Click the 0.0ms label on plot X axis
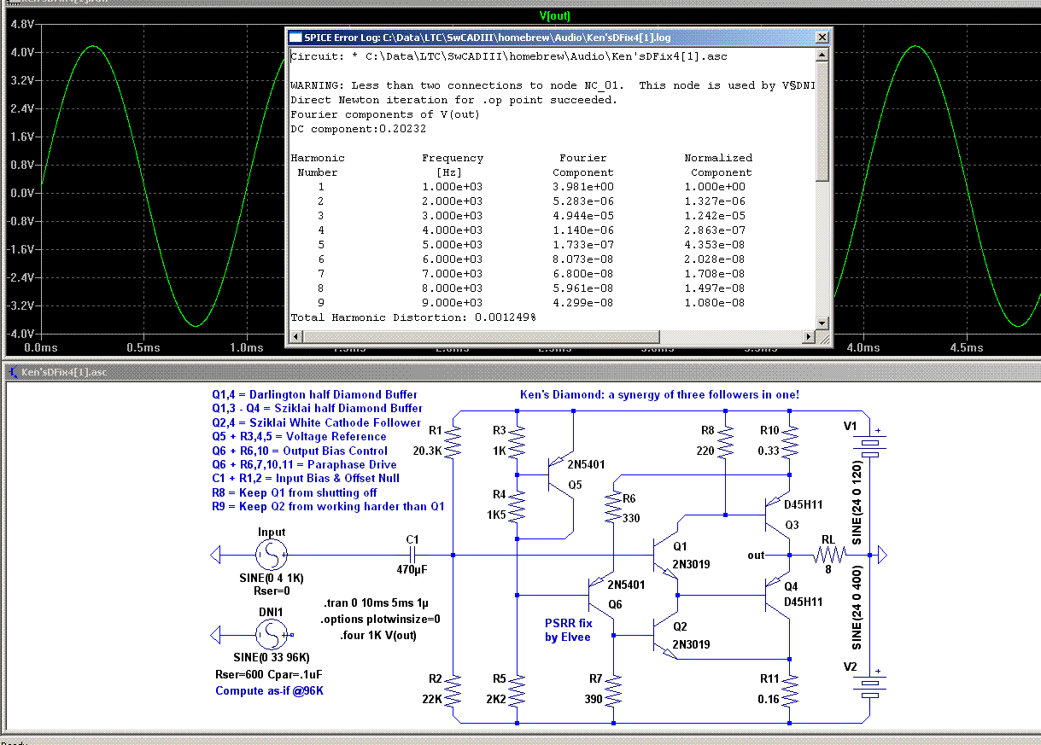The height and width of the screenshot is (745, 1041). [x=41, y=348]
